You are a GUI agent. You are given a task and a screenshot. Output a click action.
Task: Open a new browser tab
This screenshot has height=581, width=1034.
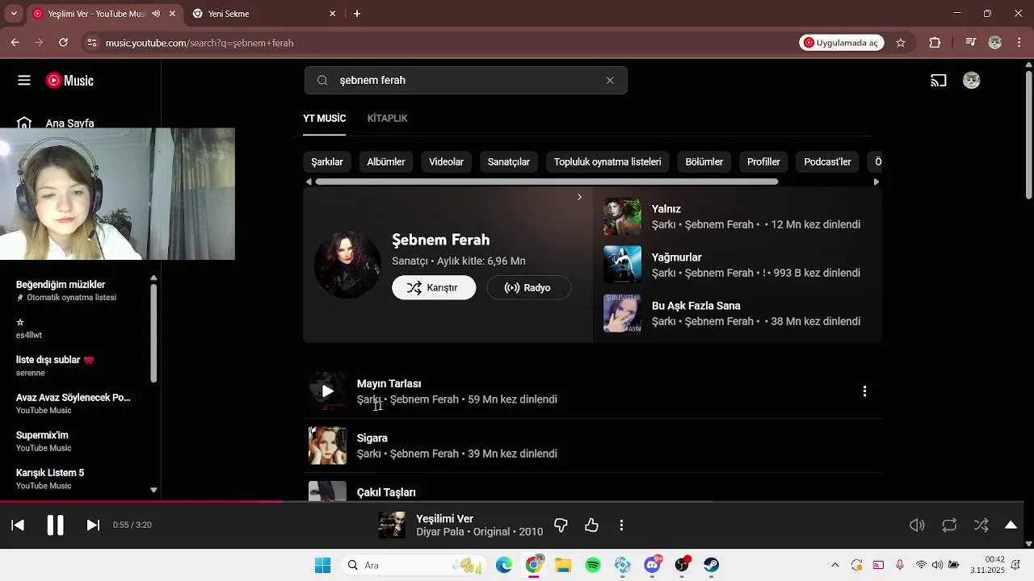coord(357,14)
